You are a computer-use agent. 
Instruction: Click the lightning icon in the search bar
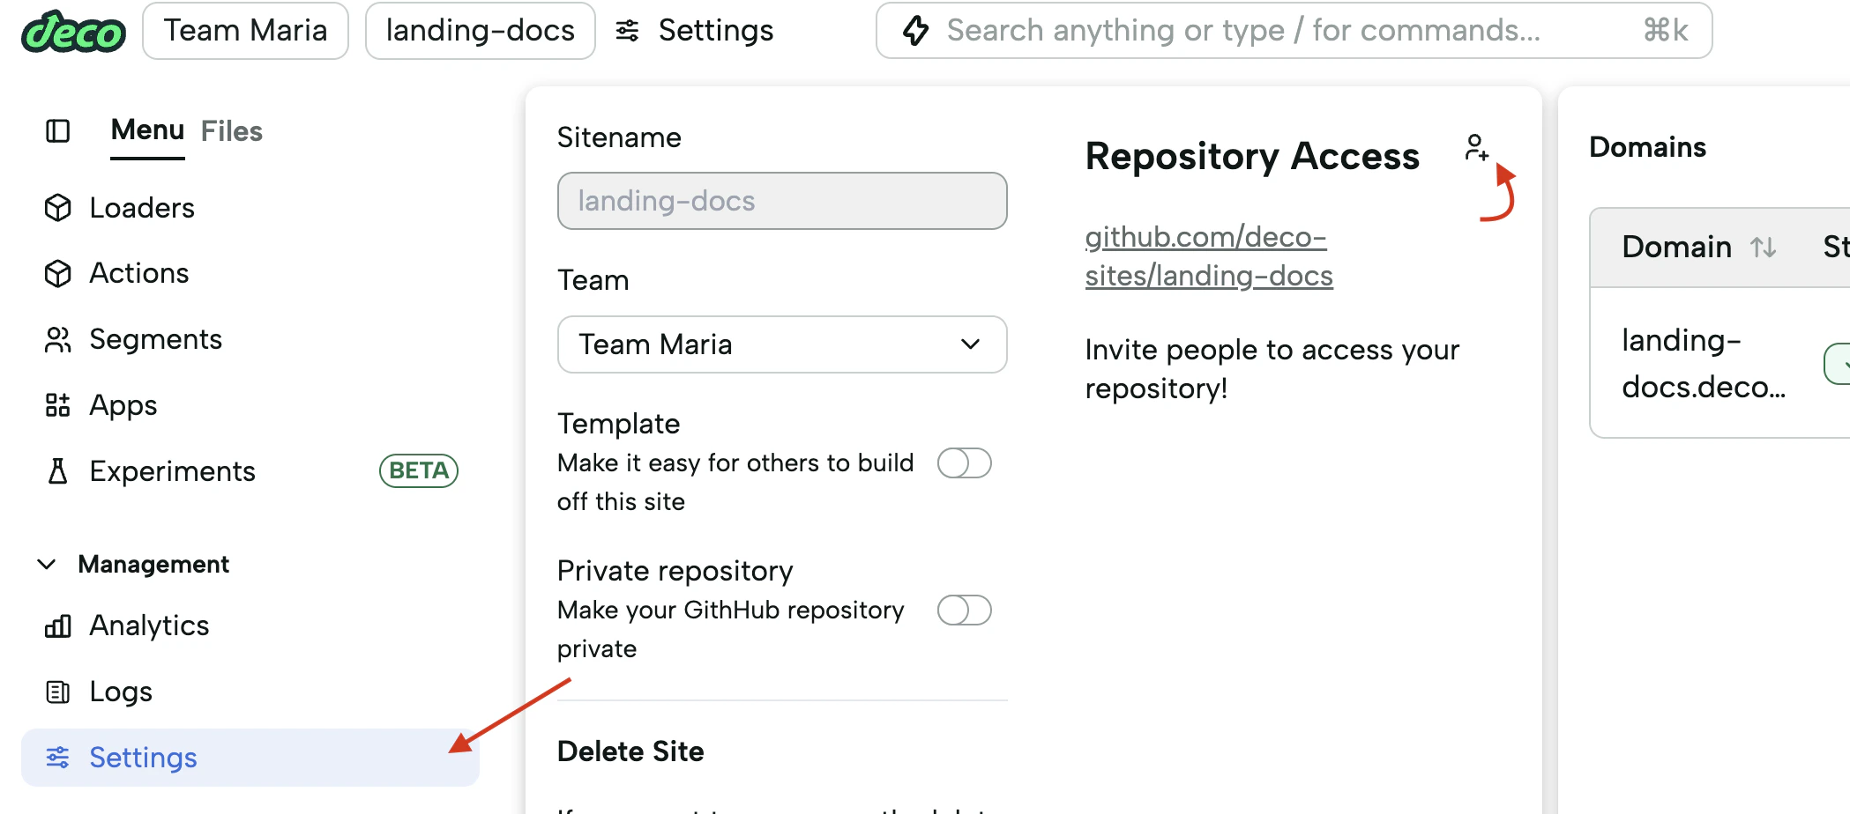click(916, 30)
